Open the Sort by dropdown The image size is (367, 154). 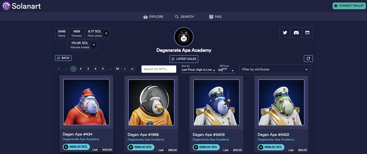tap(199, 70)
